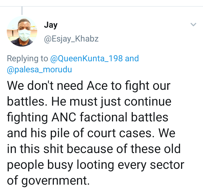Click the thread connector line above avatar
The image size is (203, 190).
(22, 11)
